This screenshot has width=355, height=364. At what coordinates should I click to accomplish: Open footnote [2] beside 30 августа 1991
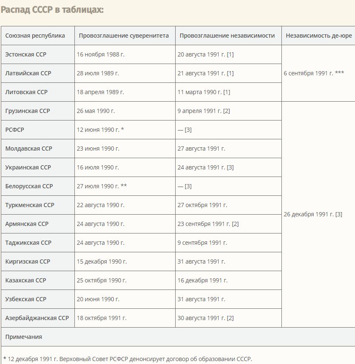point(230,318)
